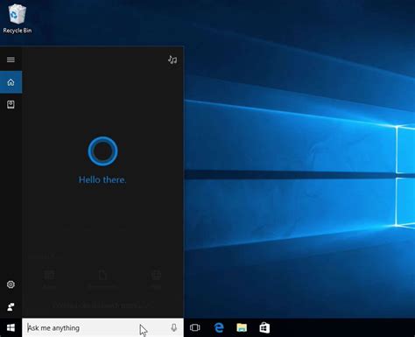Click the Ask me anything search field
This screenshot has height=337, width=415.
(x=102, y=327)
